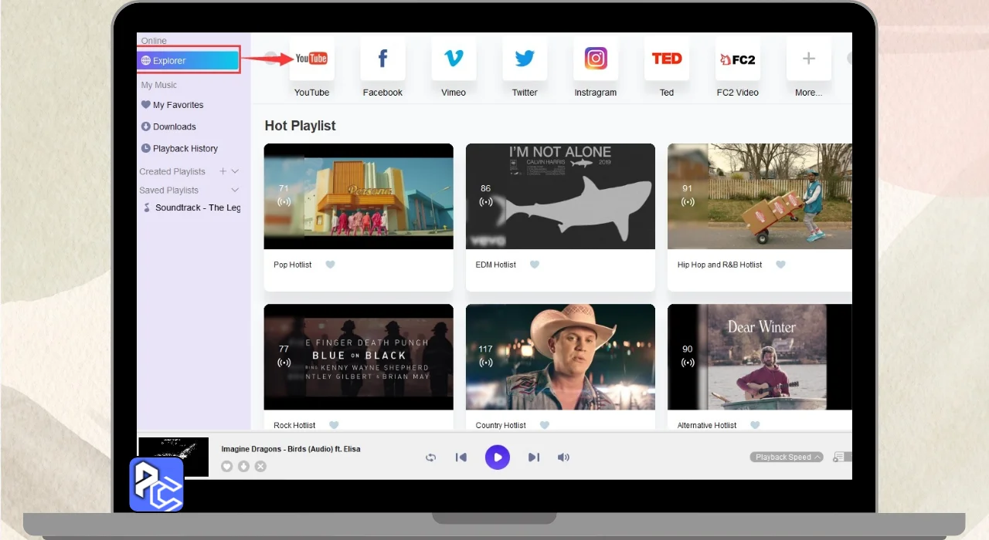Open the Ted site icon
The width and height of the screenshot is (989, 540).
[x=666, y=59]
